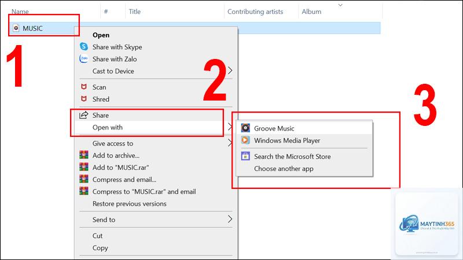The height and width of the screenshot is (260, 463).
Task: Select the MUSIC file name
Action: click(x=32, y=28)
